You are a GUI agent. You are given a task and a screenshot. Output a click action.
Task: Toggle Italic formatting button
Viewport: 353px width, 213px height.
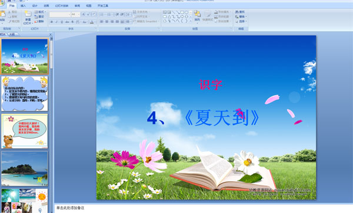click(x=56, y=22)
